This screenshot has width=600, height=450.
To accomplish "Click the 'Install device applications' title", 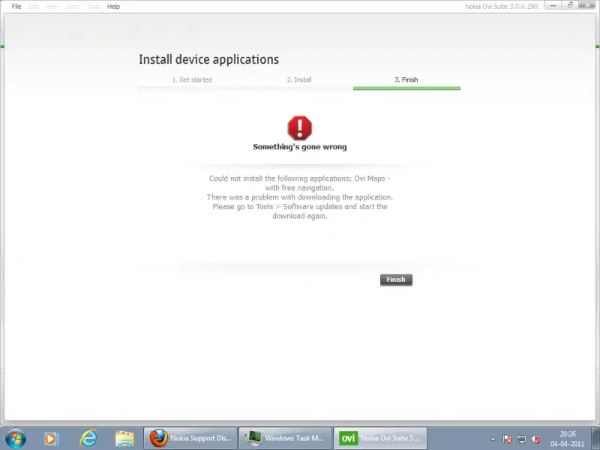I will coord(209,60).
